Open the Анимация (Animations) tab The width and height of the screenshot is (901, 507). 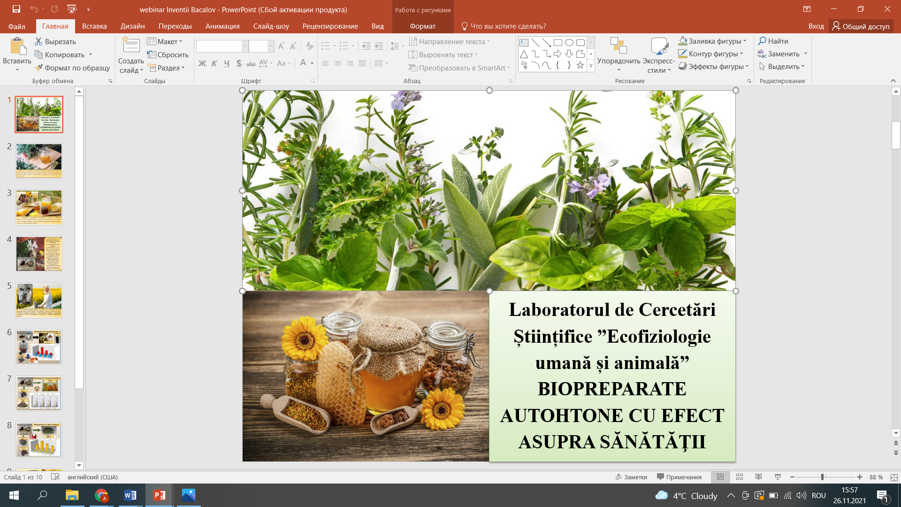pos(222,26)
